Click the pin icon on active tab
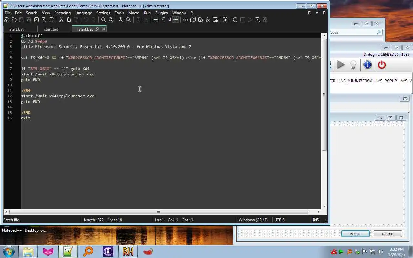Image resolution: width=413 pixels, height=258 pixels. tap(97, 29)
